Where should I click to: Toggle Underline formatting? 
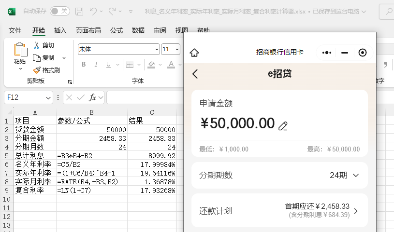108,65
